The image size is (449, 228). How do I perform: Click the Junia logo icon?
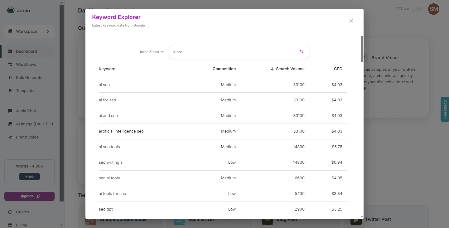tap(11, 10)
